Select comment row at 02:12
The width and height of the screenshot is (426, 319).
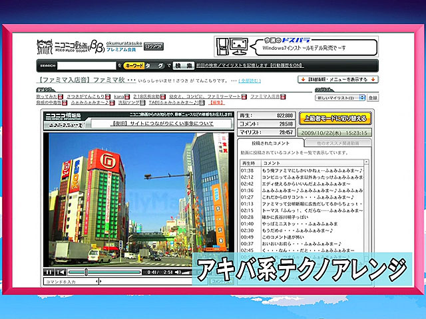pyautogui.click(x=302, y=177)
